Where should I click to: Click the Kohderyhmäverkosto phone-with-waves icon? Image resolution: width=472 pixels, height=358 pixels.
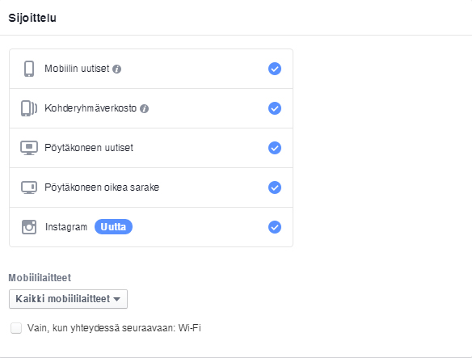point(29,108)
